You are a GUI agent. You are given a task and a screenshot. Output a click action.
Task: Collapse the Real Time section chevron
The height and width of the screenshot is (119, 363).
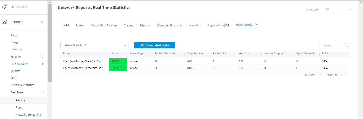[x=43, y=92]
